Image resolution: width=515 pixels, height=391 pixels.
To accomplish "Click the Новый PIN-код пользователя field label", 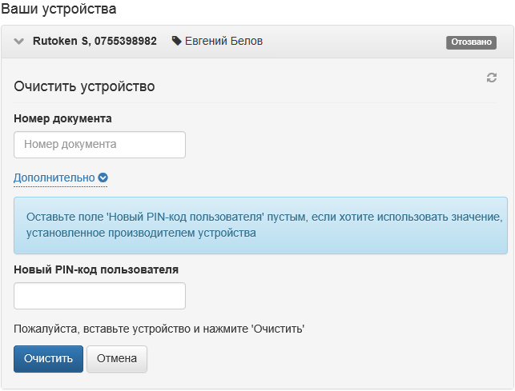I will click(96, 269).
